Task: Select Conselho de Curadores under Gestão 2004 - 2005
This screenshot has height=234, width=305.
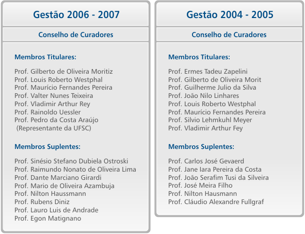Action: (229, 35)
